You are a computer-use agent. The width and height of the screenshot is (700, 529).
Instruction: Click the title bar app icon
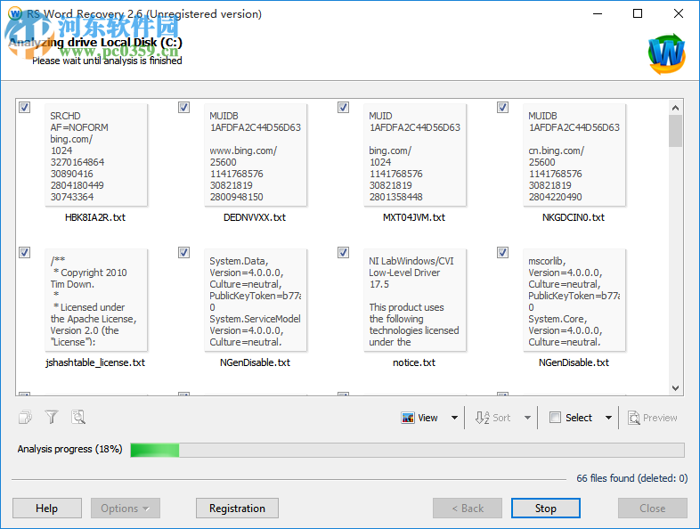pyautogui.click(x=15, y=13)
